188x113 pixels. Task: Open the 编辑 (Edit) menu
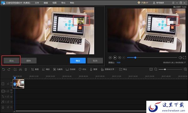click(45, 3)
